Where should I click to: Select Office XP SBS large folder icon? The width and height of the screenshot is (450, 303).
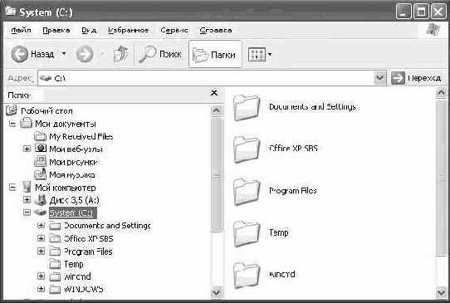[247, 149]
